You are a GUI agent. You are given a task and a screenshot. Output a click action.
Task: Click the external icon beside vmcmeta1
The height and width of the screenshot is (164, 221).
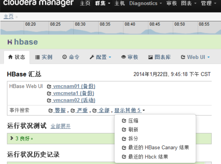click(49, 94)
